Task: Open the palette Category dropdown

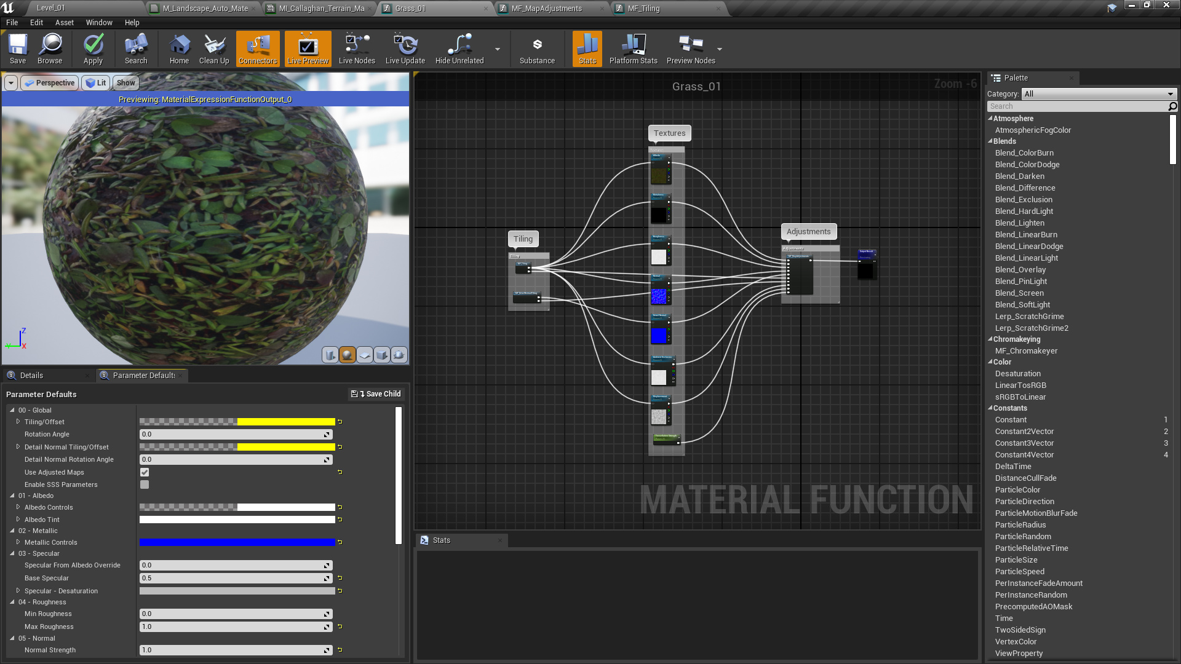Action: (1099, 94)
